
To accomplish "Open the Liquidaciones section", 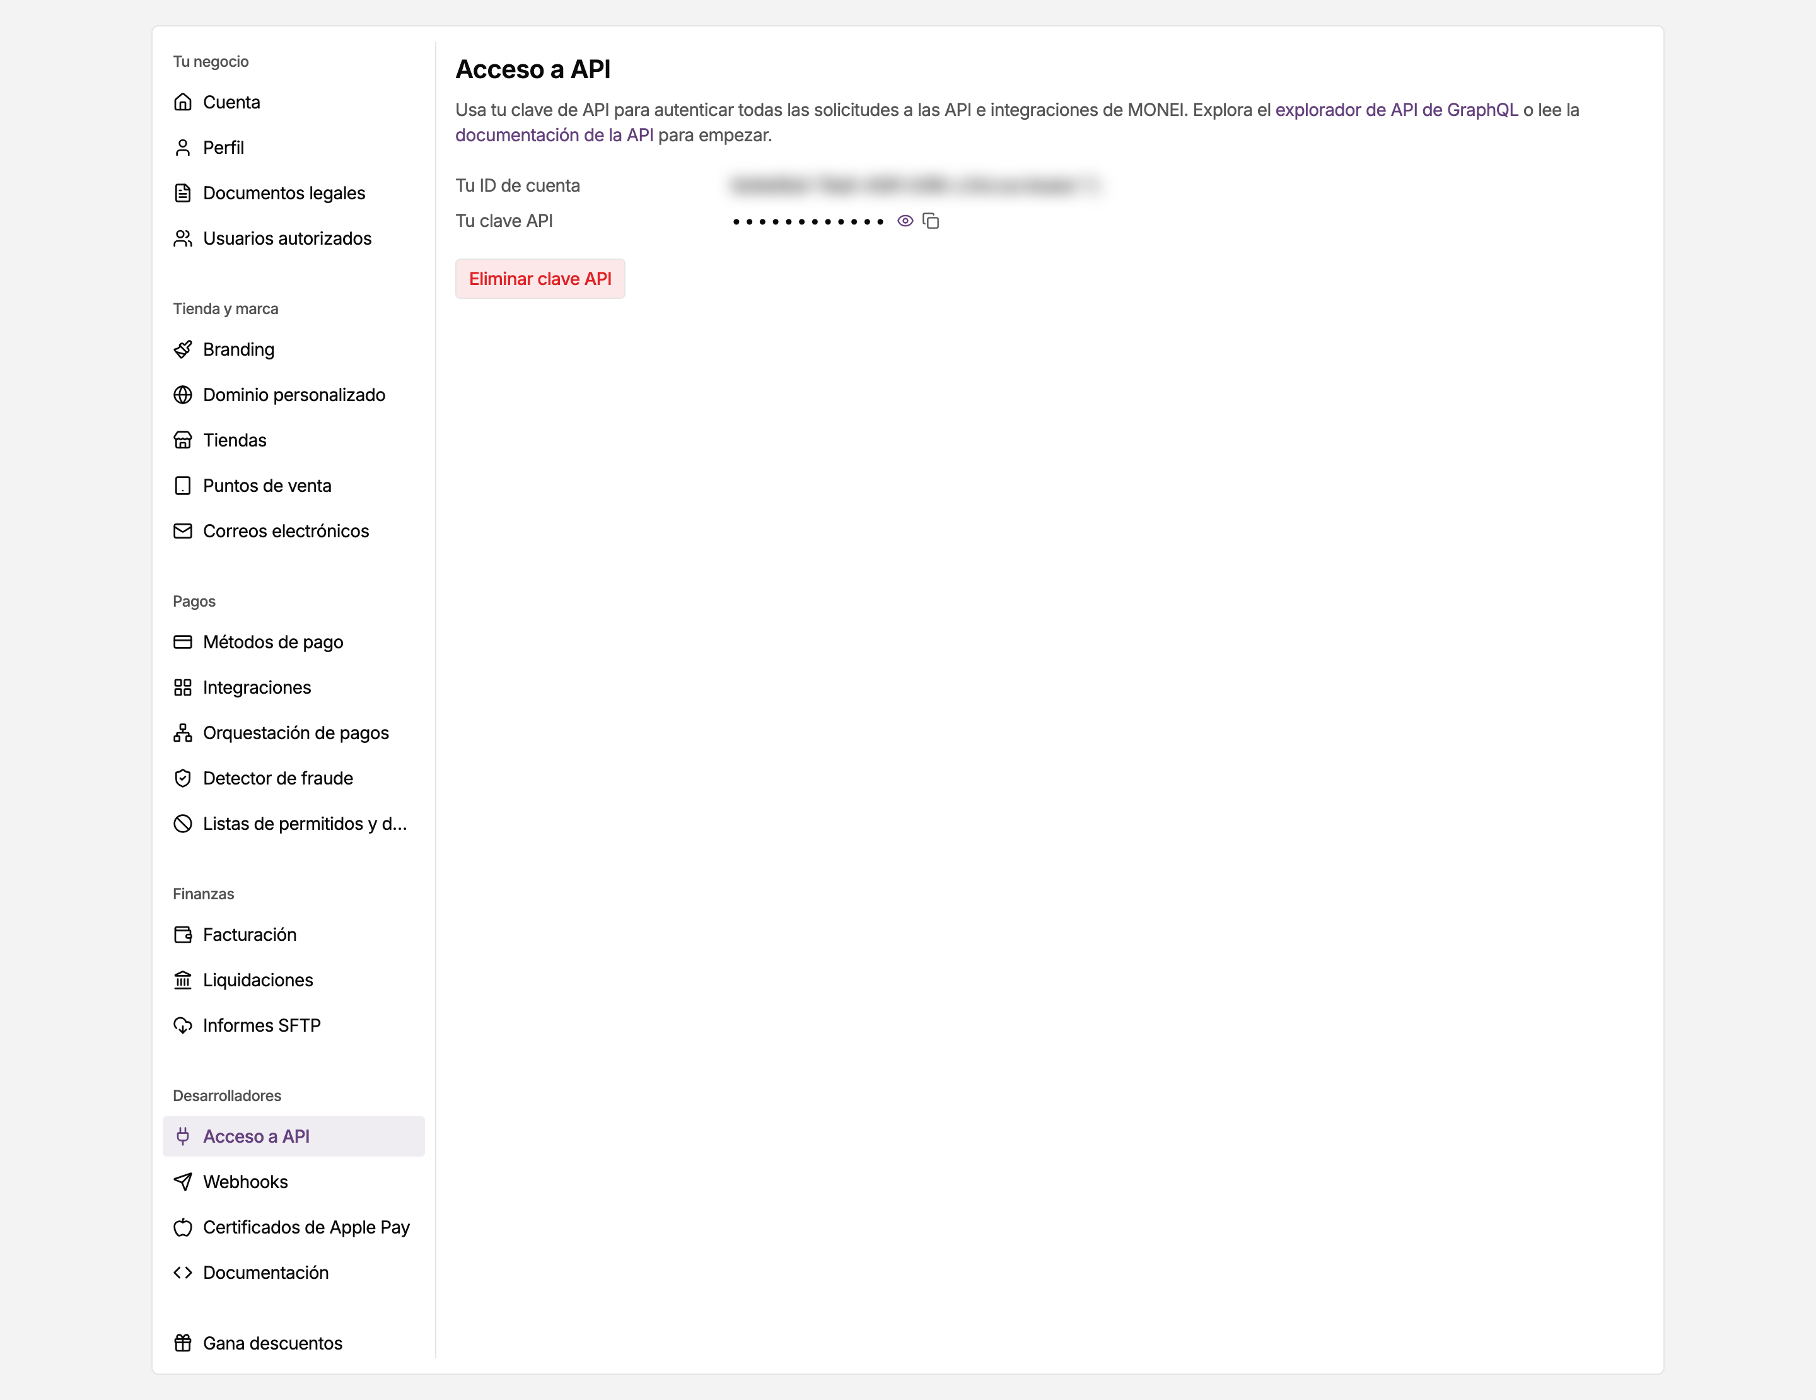I will pyautogui.click(x=293, y=980).
